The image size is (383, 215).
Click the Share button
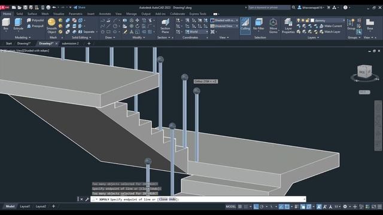80,8
